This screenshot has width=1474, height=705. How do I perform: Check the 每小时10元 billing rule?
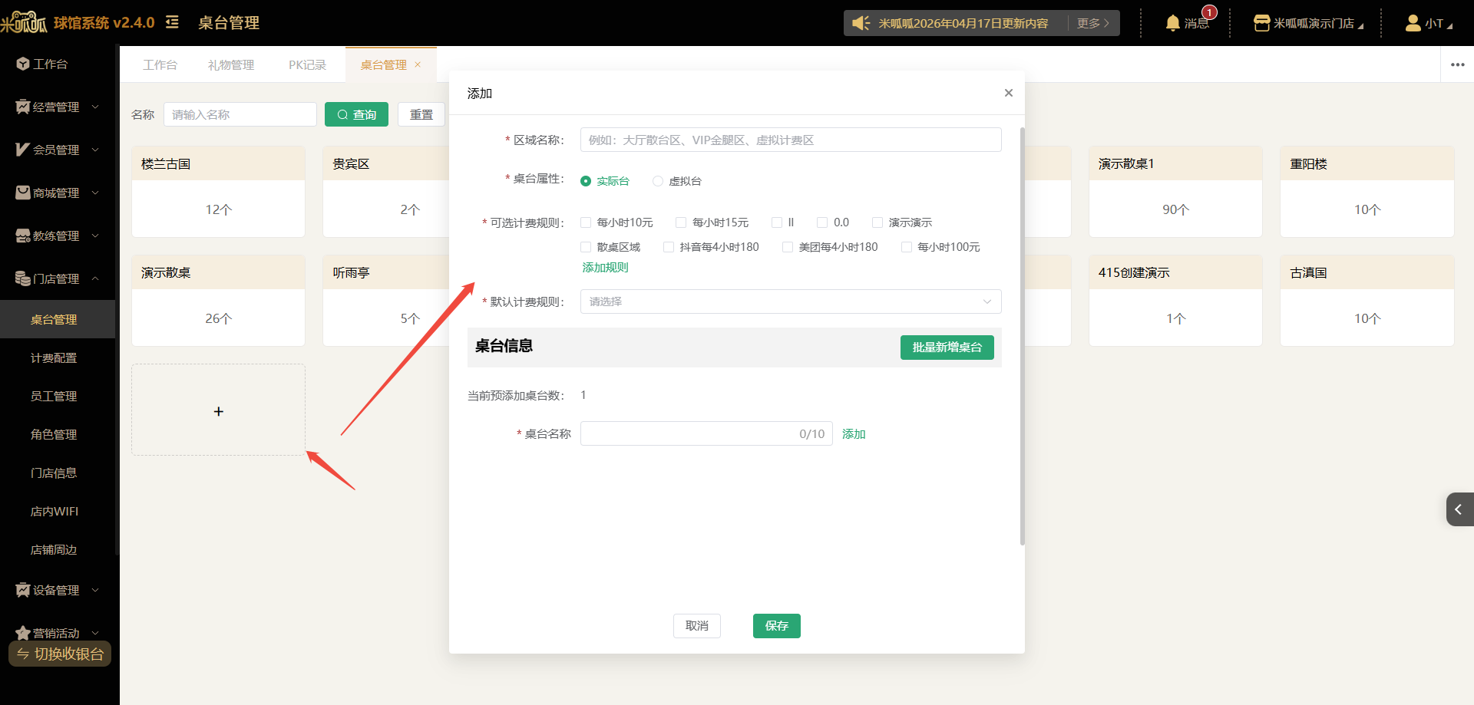(586, 222)
